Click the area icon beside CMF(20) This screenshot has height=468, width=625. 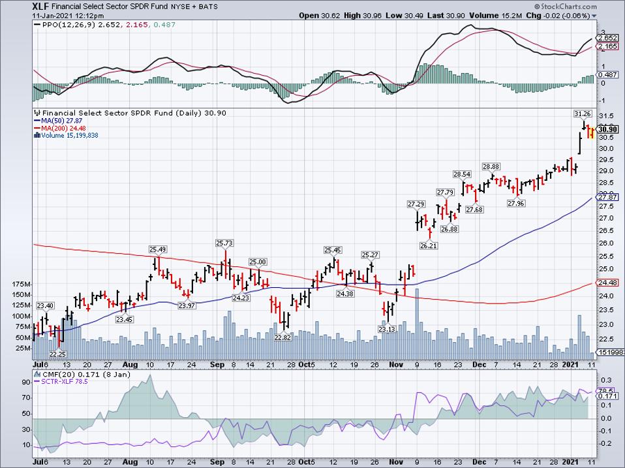pos(37,374)
